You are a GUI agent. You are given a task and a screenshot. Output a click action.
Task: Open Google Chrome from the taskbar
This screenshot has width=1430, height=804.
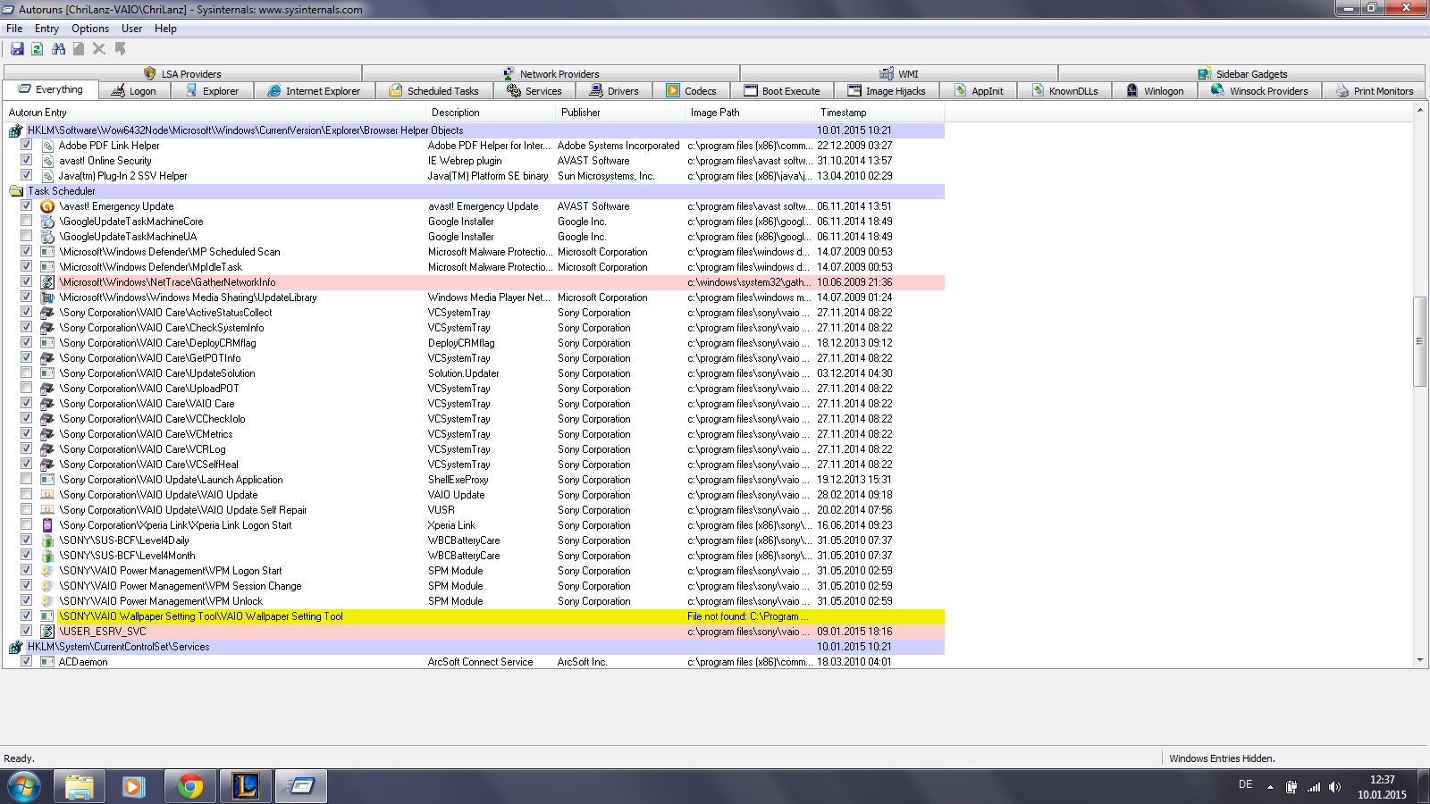pos(189,787)
